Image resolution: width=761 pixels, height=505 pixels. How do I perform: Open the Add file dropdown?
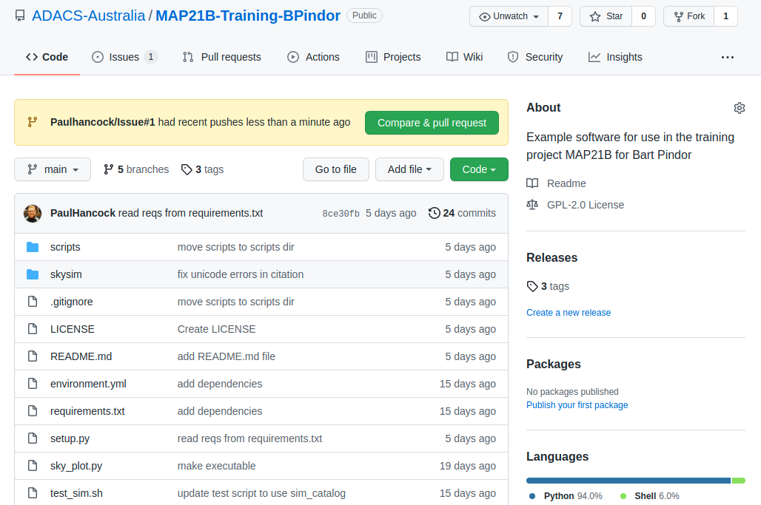(409, 169)
